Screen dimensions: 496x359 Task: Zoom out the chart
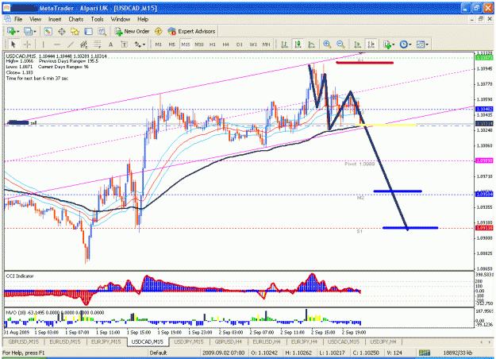[340, 44]
